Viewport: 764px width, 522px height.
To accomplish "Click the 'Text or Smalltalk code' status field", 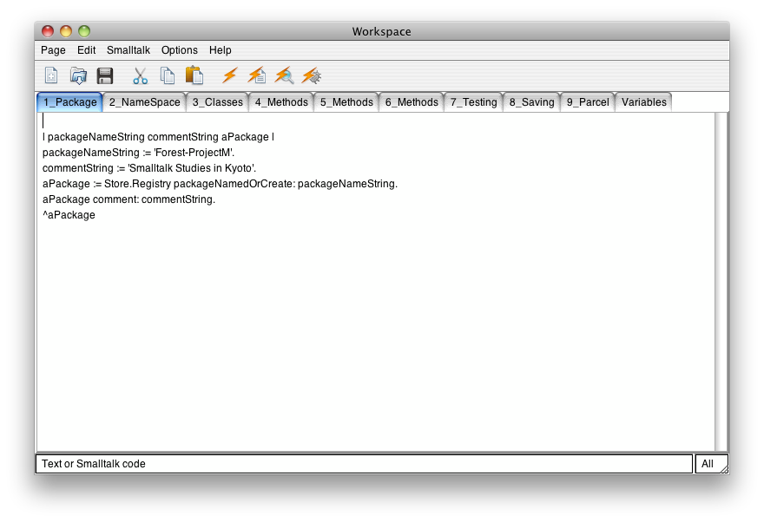I will pos(364,464).
